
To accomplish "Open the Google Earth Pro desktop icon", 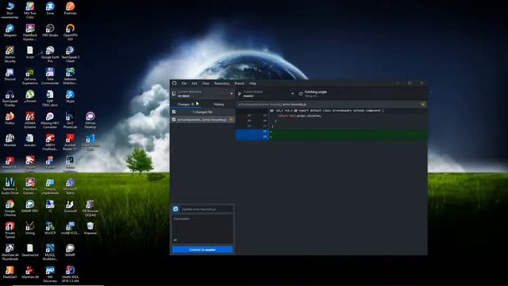I will point(50,54).
